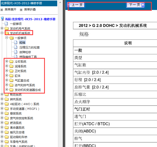Expand the 燃油系统 node
Image resolution: width=157 pixels, height=147 pixels.
2,122
